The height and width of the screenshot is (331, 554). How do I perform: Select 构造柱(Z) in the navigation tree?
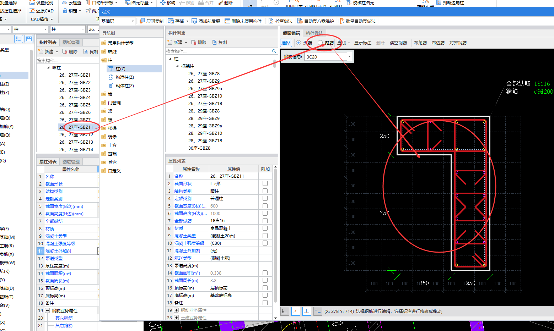(125, 77)
